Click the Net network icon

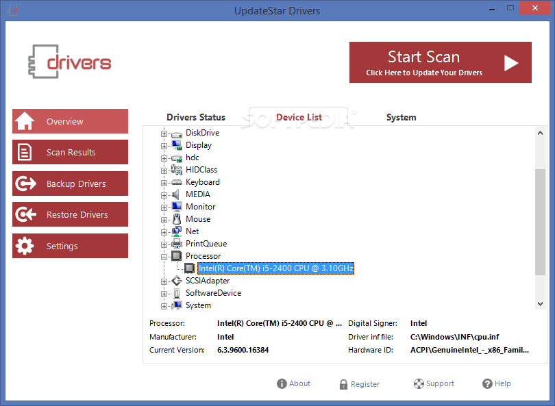coord(177,231)
